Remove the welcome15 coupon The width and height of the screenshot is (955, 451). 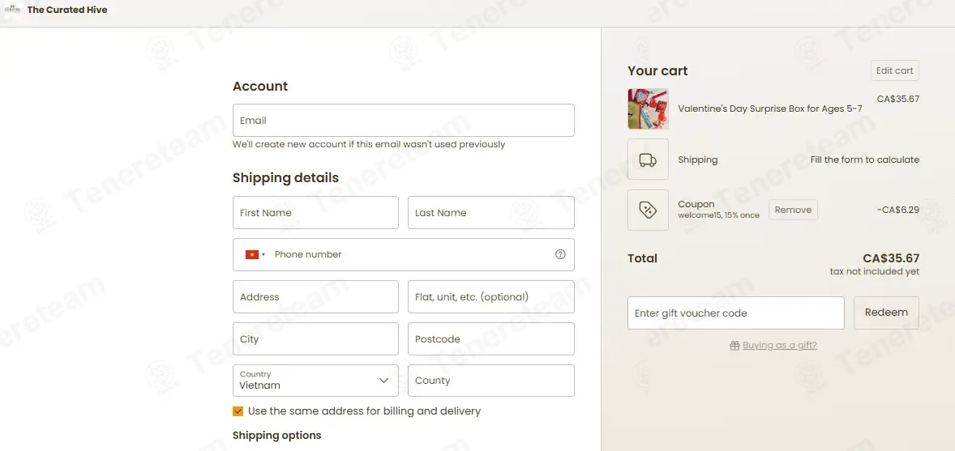pyautogui.click(x=793, y=210)
